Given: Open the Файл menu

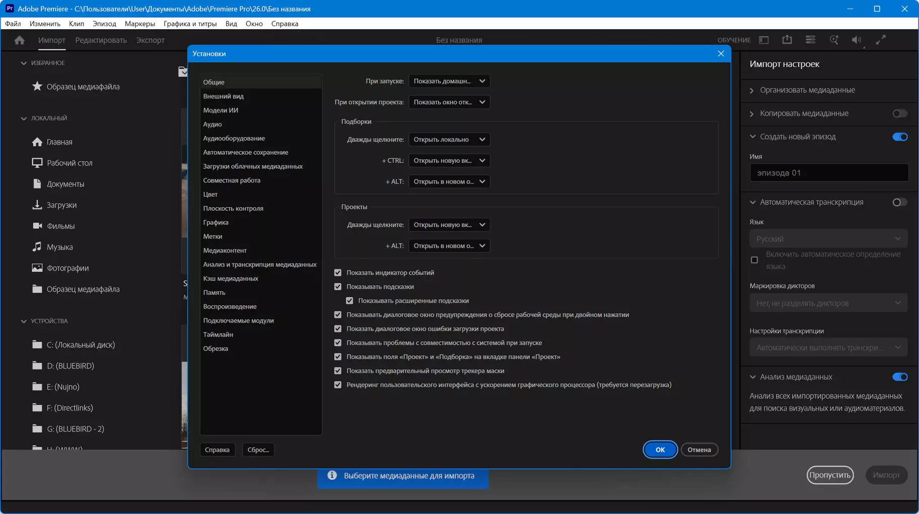Looking at the screenshot, I should (x=13, y=24).
